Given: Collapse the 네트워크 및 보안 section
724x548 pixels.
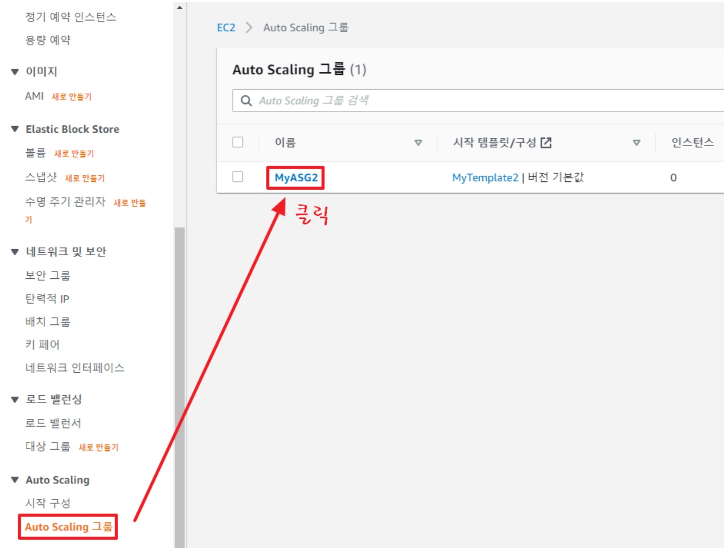Looking at the screenshot, I should click(x=15, y=252).
